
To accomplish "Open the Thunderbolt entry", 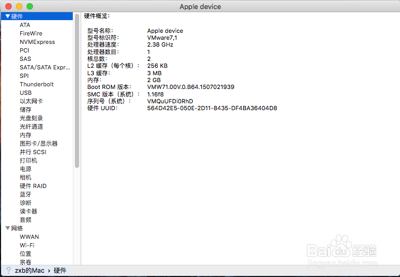I will pyautogui.click(x=37, y=84).
